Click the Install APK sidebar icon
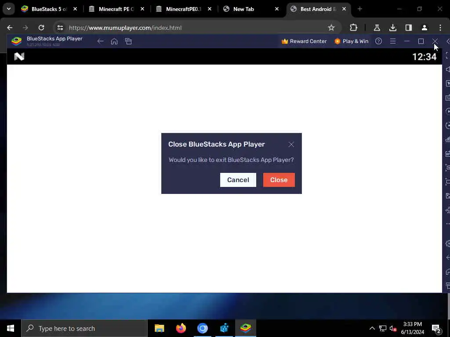The width and height of the screenshot is (450, 337). 447,154
